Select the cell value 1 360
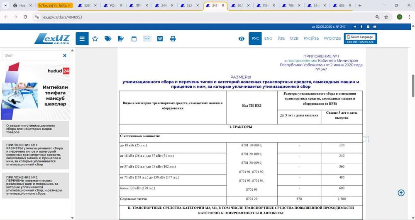Image resolution: width=415 pixels, height=220 pixels. coord(342,198)
